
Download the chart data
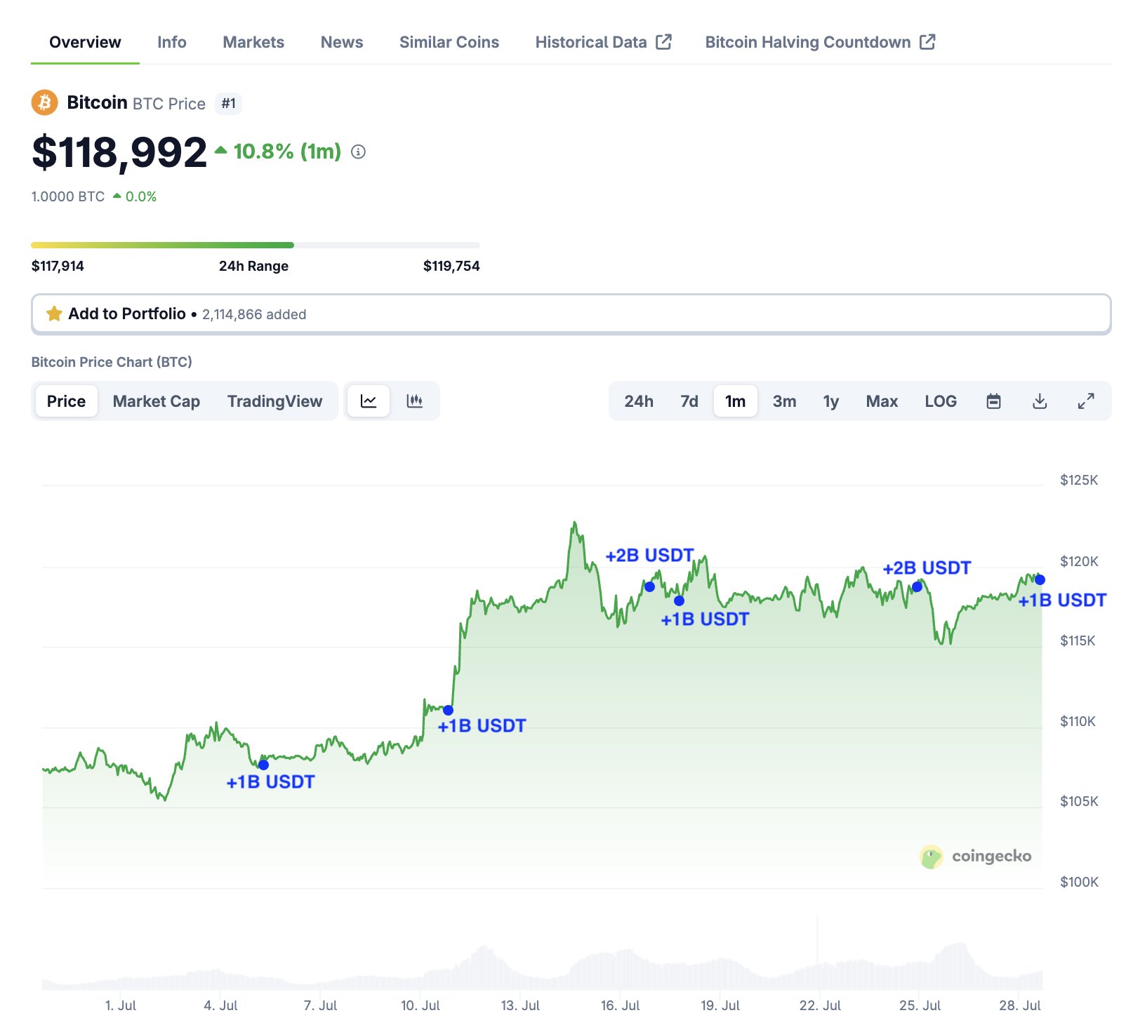point(1040,401)
